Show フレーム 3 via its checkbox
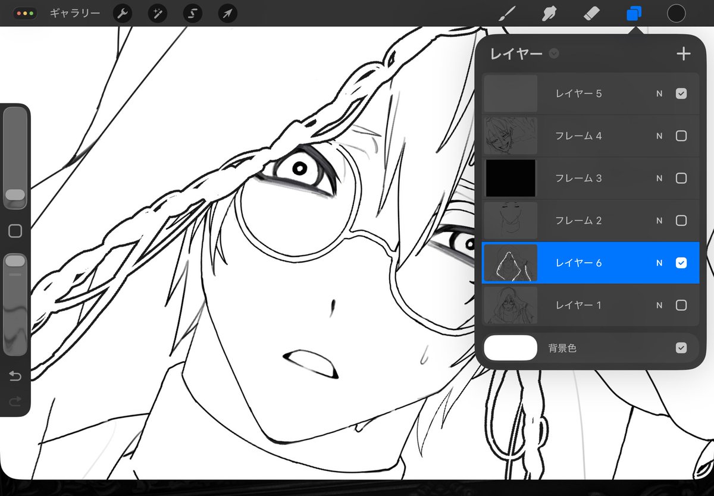 point(681,178)
